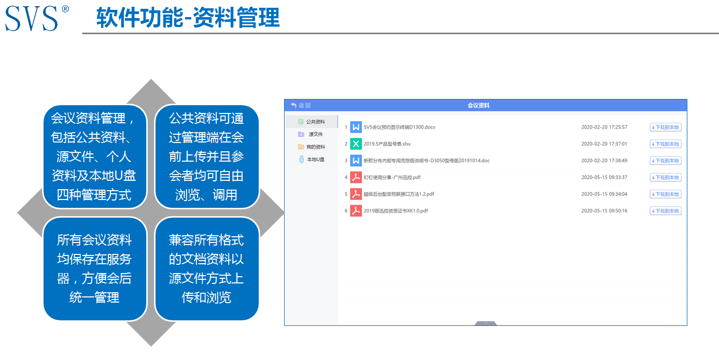This screenshot has height=357, width=719.
Task: Expand the dark arrow panel at the bottom
Action: tap(485, 322)
